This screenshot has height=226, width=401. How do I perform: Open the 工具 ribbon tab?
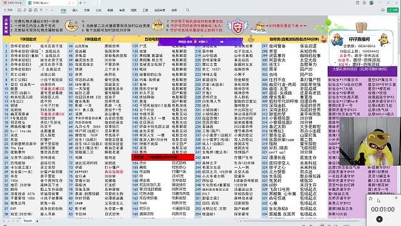[x=145, y=10]
